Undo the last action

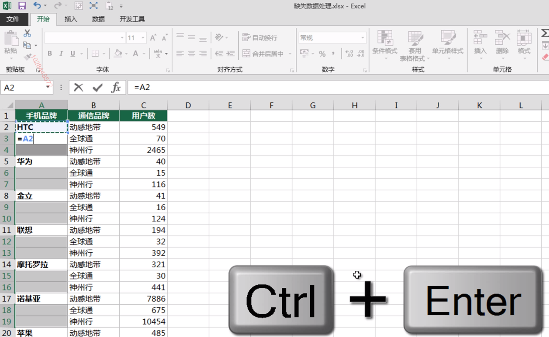[x=37, y=6]
